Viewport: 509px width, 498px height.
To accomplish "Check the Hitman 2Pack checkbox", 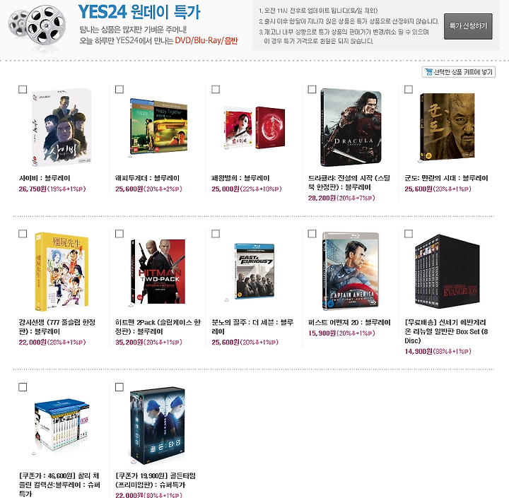I will click(x=119, y=234).
